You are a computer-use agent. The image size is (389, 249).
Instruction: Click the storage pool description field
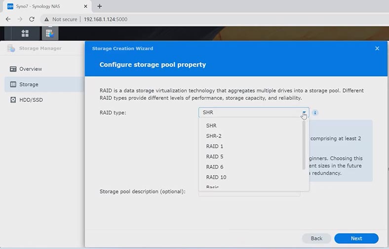[x=249, y=193]
